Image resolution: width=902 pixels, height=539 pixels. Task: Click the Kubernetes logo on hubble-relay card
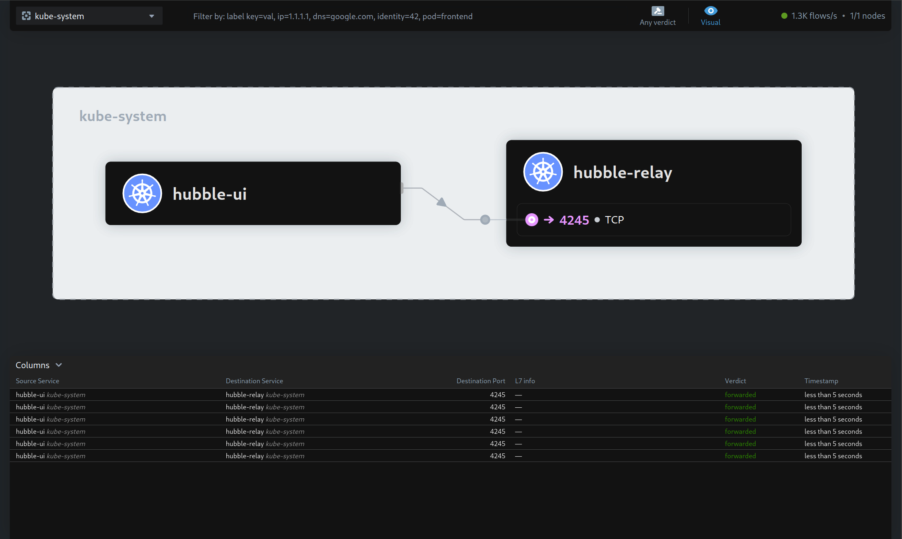pyautogui.click(x=543, y=172)
